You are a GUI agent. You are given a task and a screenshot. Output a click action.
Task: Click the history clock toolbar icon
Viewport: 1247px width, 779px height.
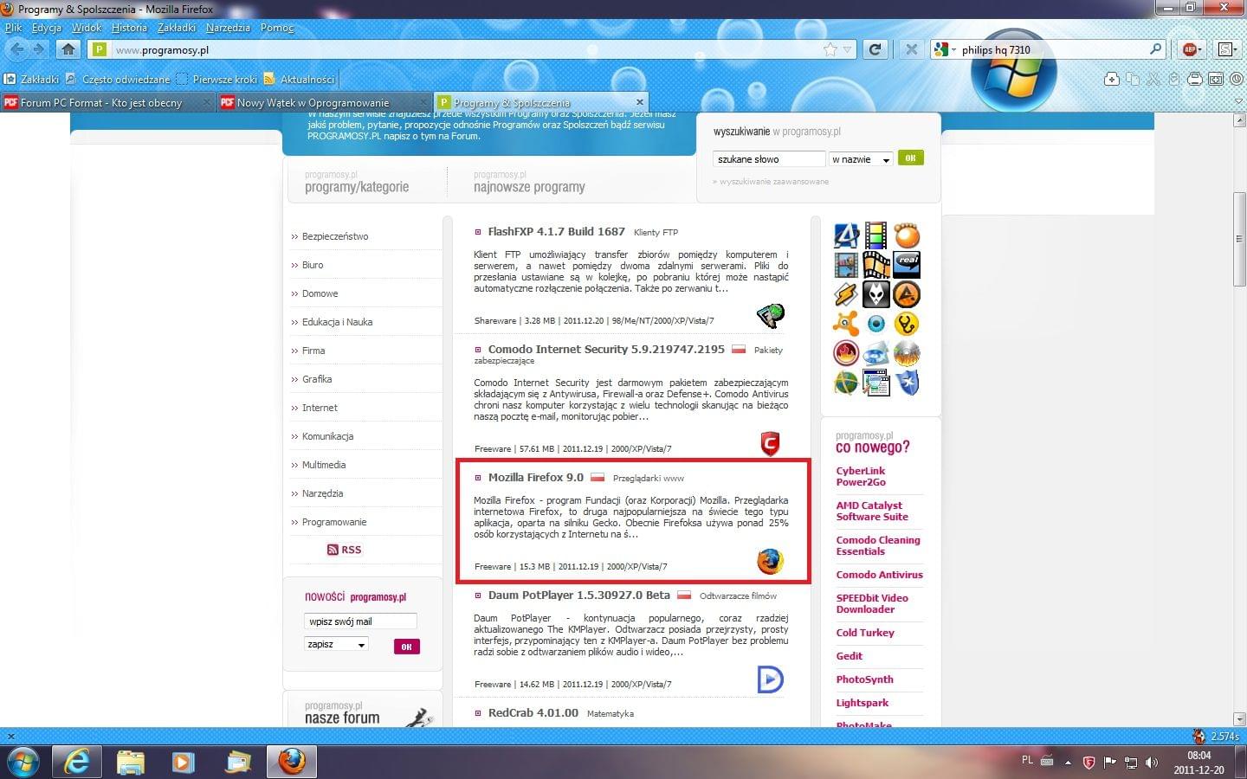pos(1237,79)
